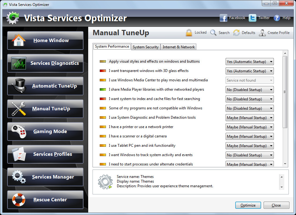296x215 pixels.
Task: Click the wrench and screwdriver Manual TuneUp icon
Action: (x=18, y=108)
